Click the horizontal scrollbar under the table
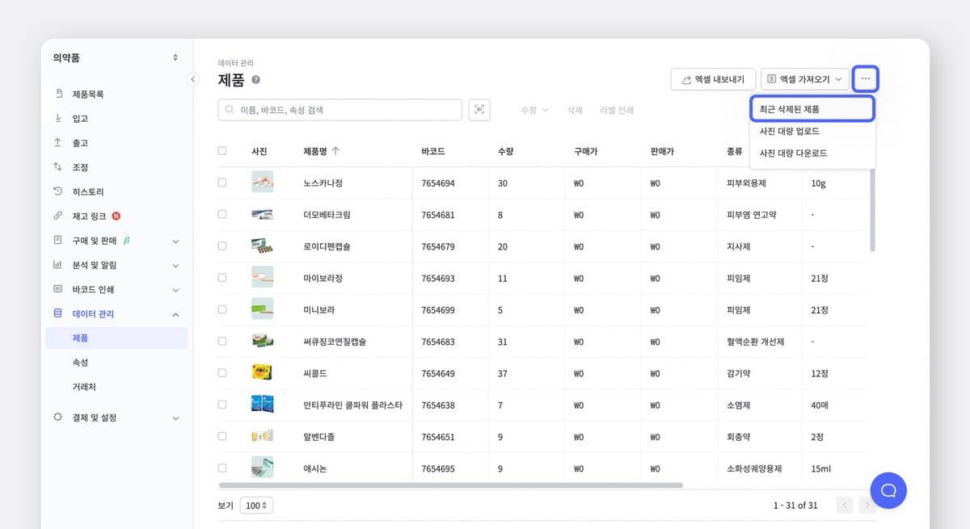 [450, 485]
